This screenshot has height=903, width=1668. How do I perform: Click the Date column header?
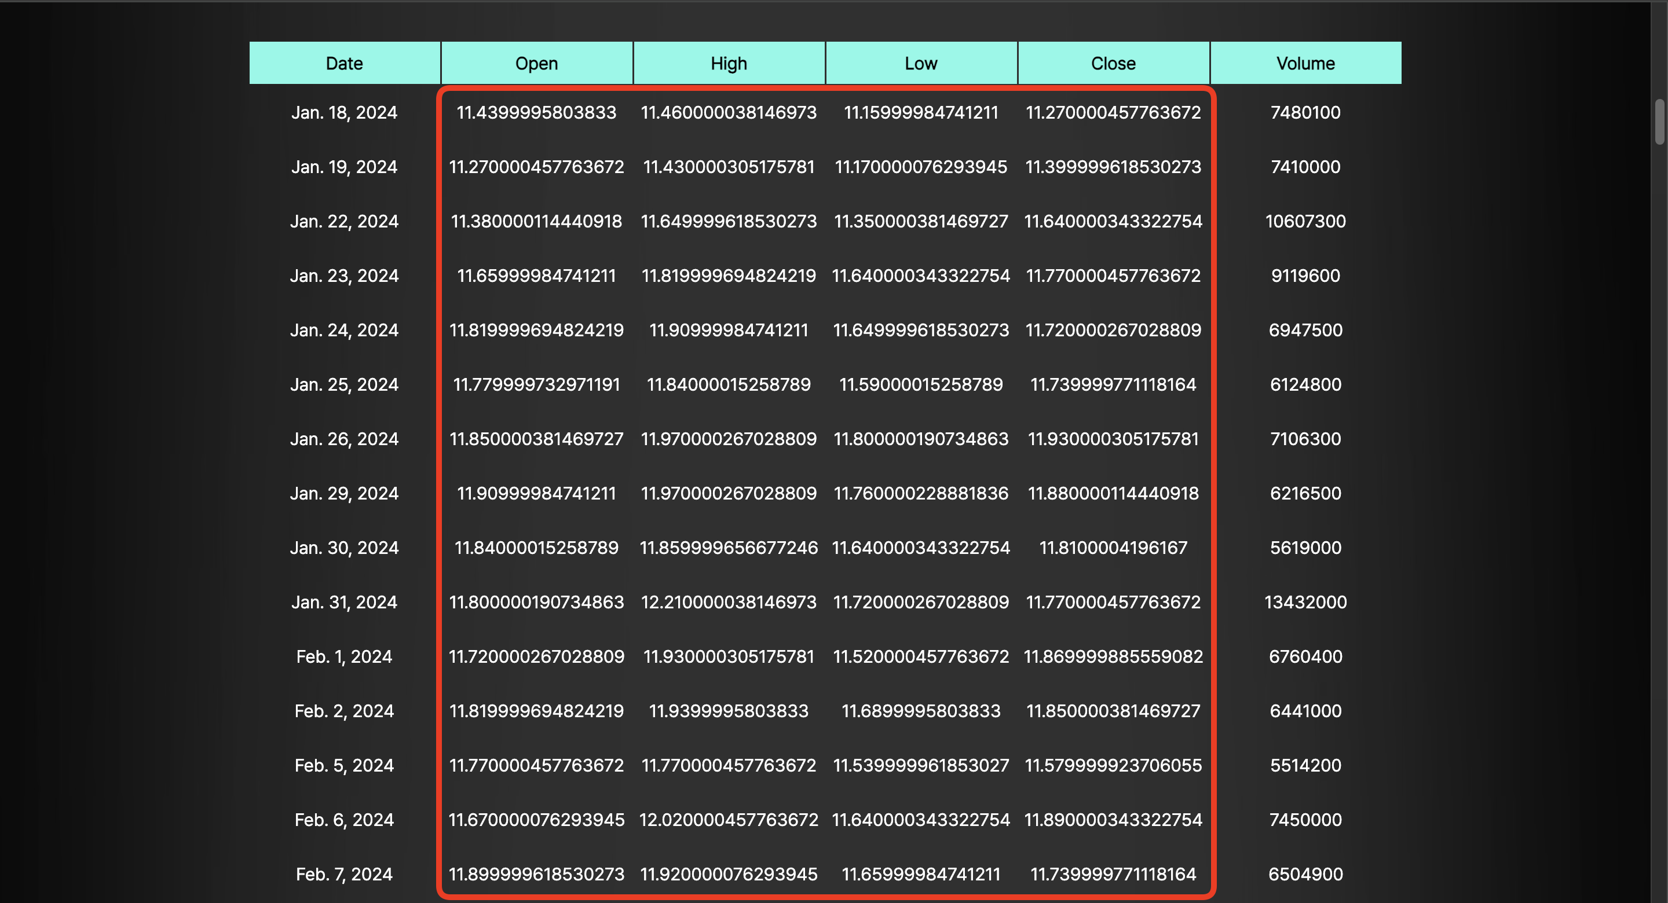[345, 63]
